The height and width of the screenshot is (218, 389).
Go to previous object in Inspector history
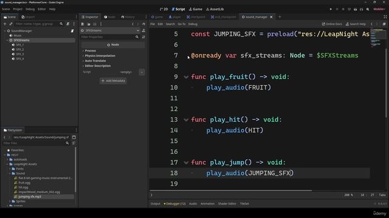point(133,24)
